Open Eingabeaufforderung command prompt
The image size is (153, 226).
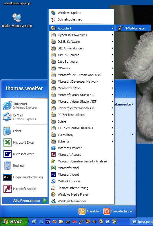(x=25, y=177)
